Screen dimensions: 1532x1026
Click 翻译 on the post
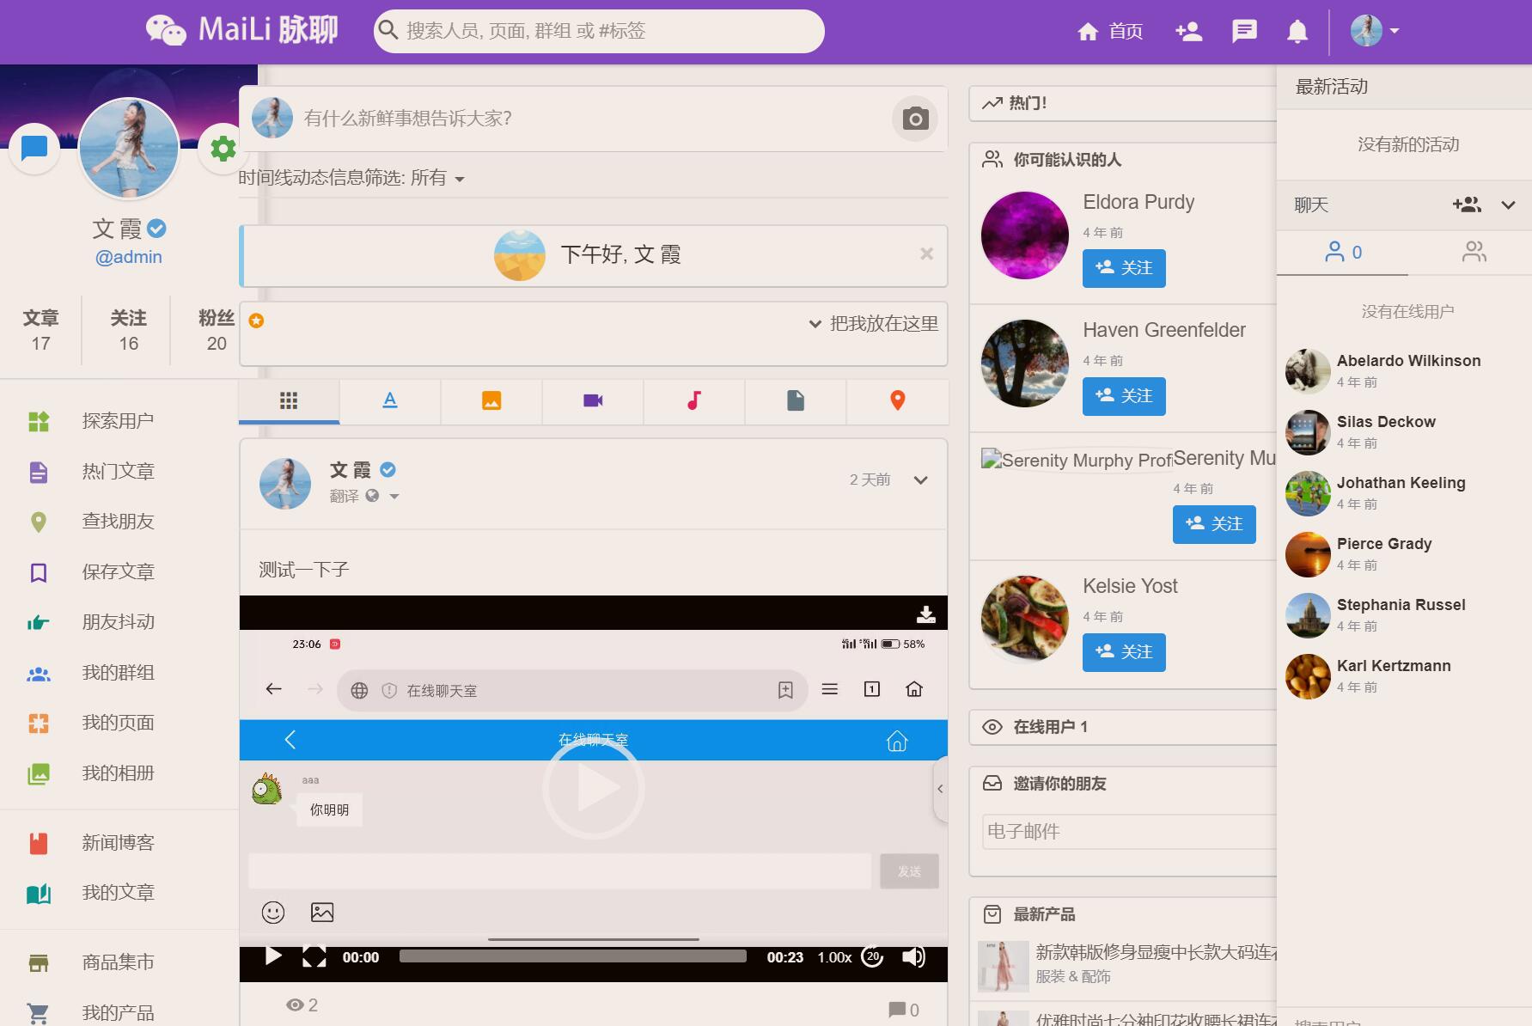coord(344,496)
